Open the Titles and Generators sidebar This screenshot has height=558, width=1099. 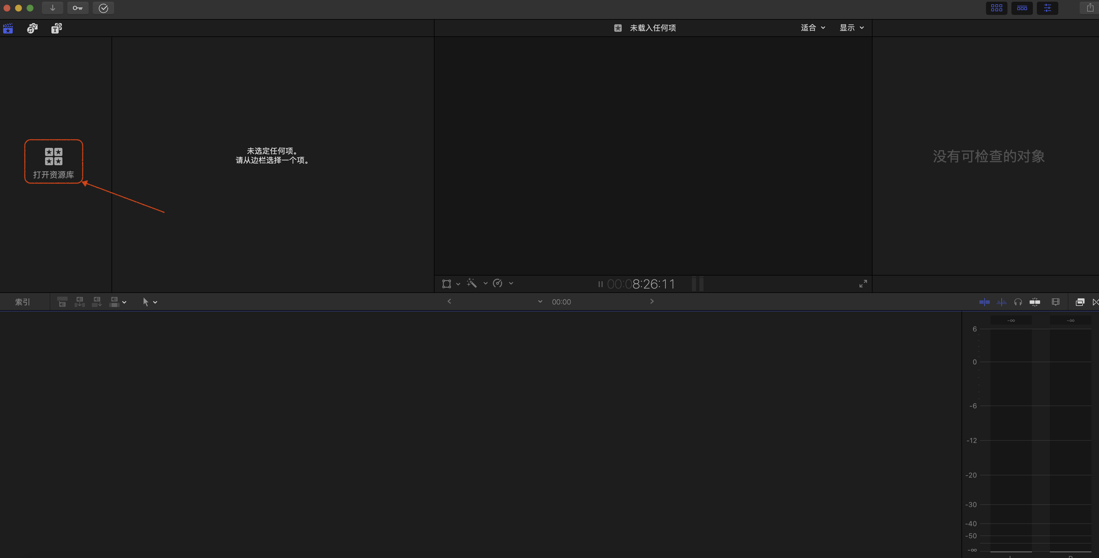(x=56, y=28)
